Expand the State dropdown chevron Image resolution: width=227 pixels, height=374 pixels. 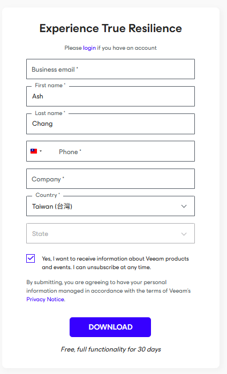click(184, 234)
